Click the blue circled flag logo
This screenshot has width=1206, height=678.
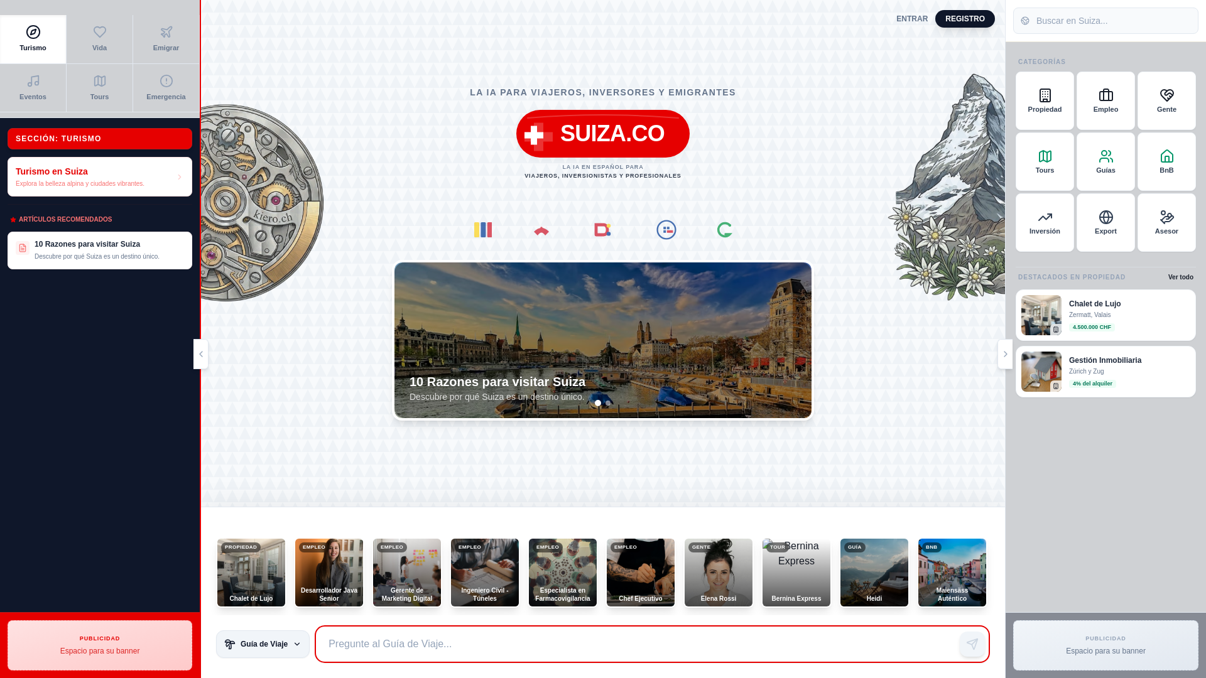click(666, 230)
